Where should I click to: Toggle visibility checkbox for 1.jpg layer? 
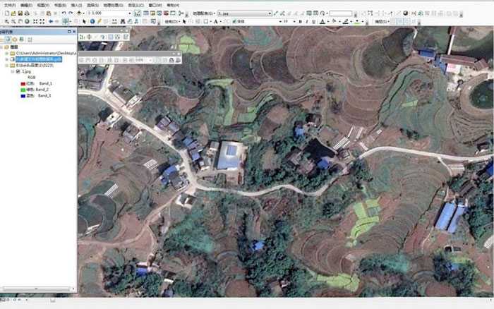pyautogui.click(x=17, y=71)
